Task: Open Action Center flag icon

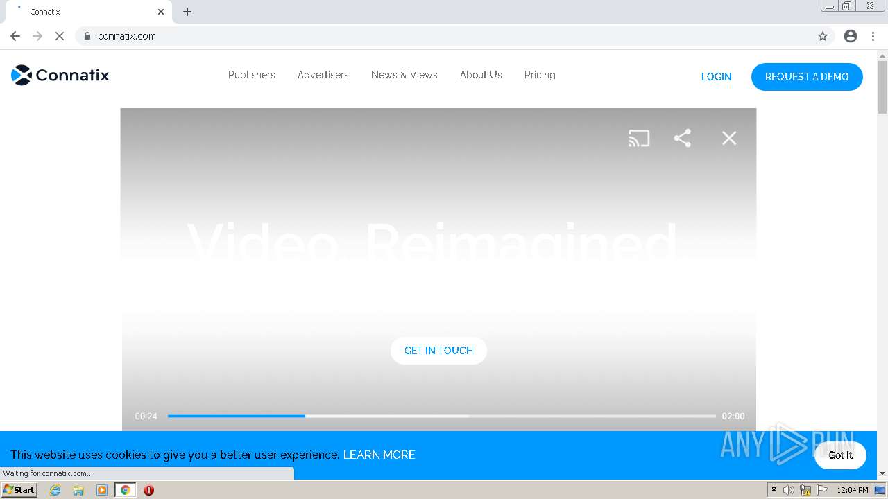Action: coord(822,490)
